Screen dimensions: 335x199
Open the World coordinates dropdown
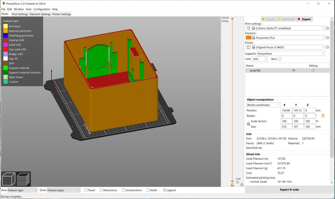263,105
